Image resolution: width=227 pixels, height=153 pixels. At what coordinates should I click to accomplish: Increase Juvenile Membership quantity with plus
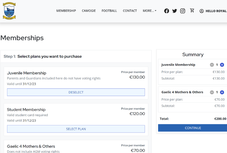(x=222, y=65)
